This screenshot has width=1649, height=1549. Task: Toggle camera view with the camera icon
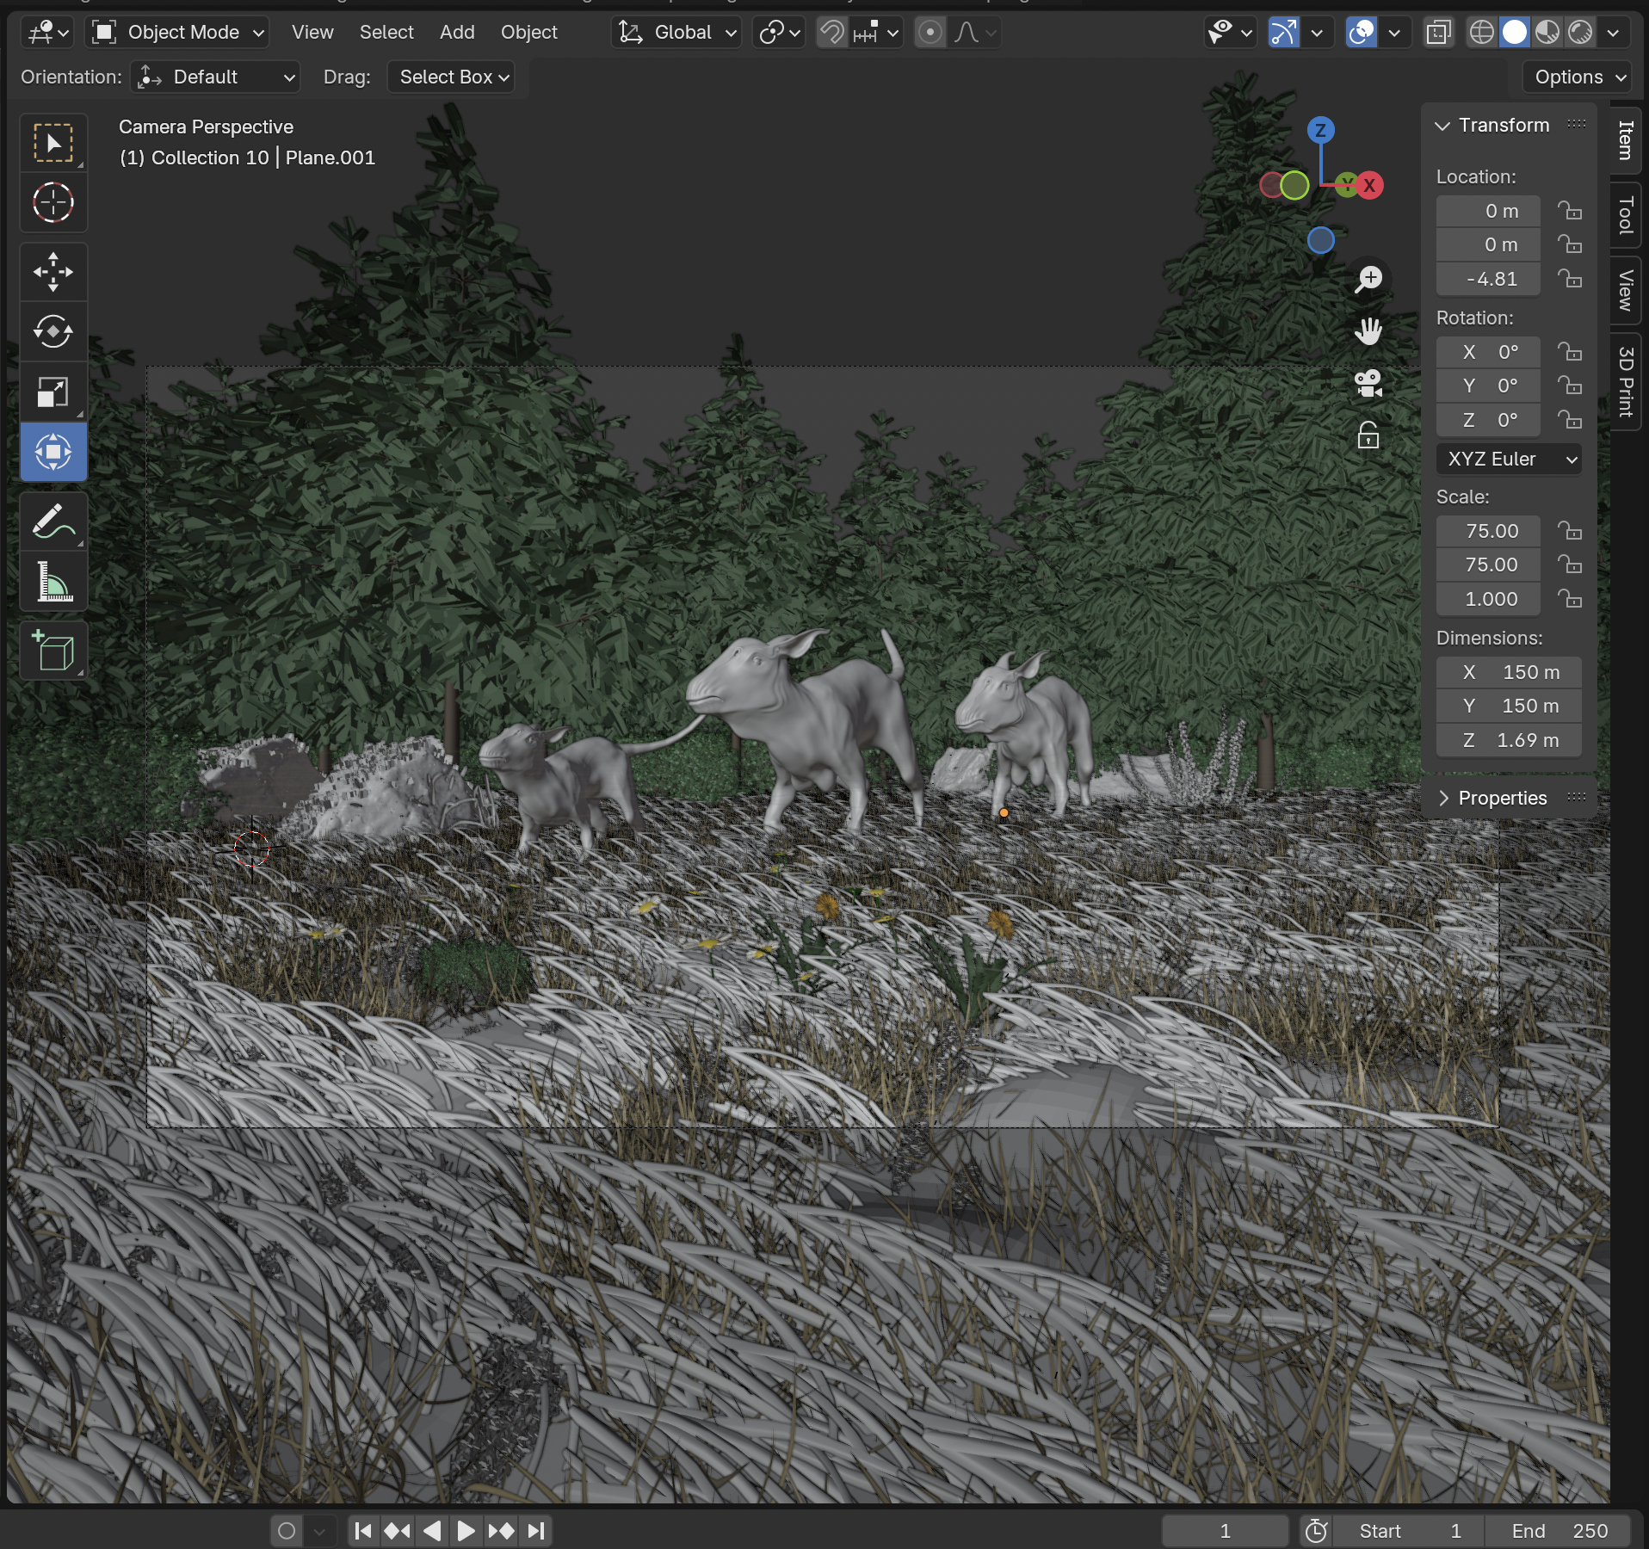click(x=1368, y=383)
